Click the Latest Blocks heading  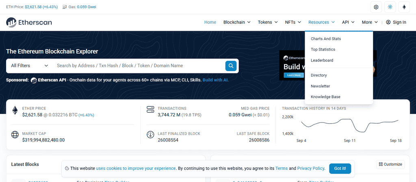[x=25, y=164]
